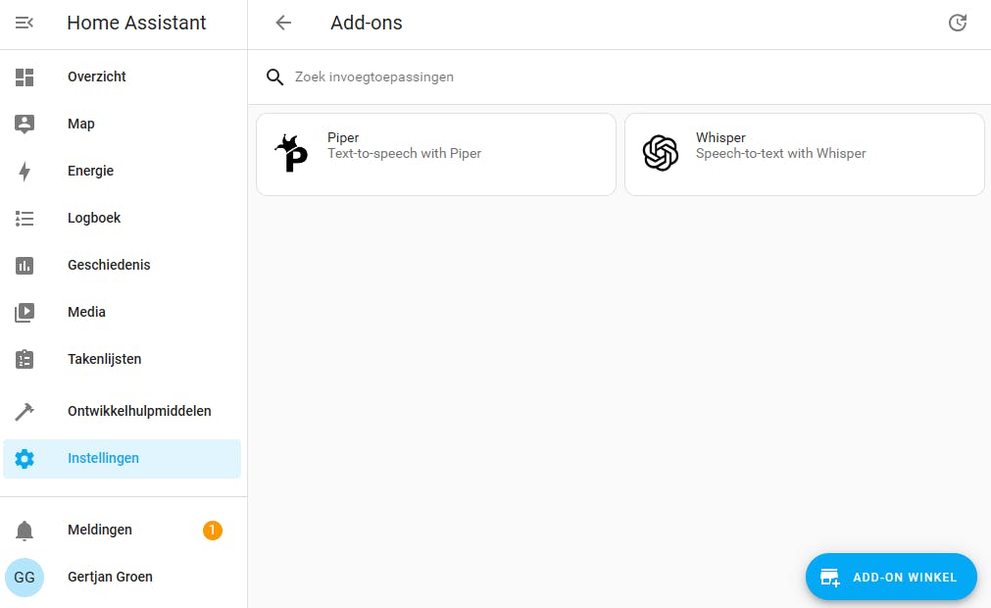
Task: Open Geschiedenis in the sidebar
Action: (x=109, y=265)
